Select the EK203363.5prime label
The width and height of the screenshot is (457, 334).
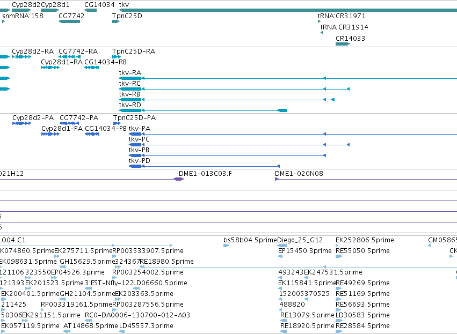144,294
